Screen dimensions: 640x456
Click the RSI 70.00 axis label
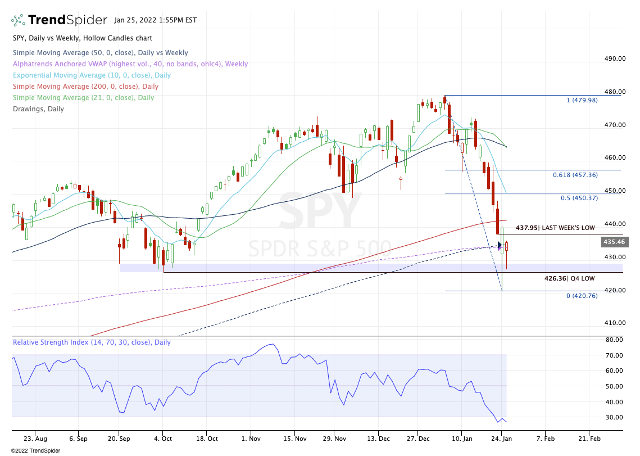(614, 355)
